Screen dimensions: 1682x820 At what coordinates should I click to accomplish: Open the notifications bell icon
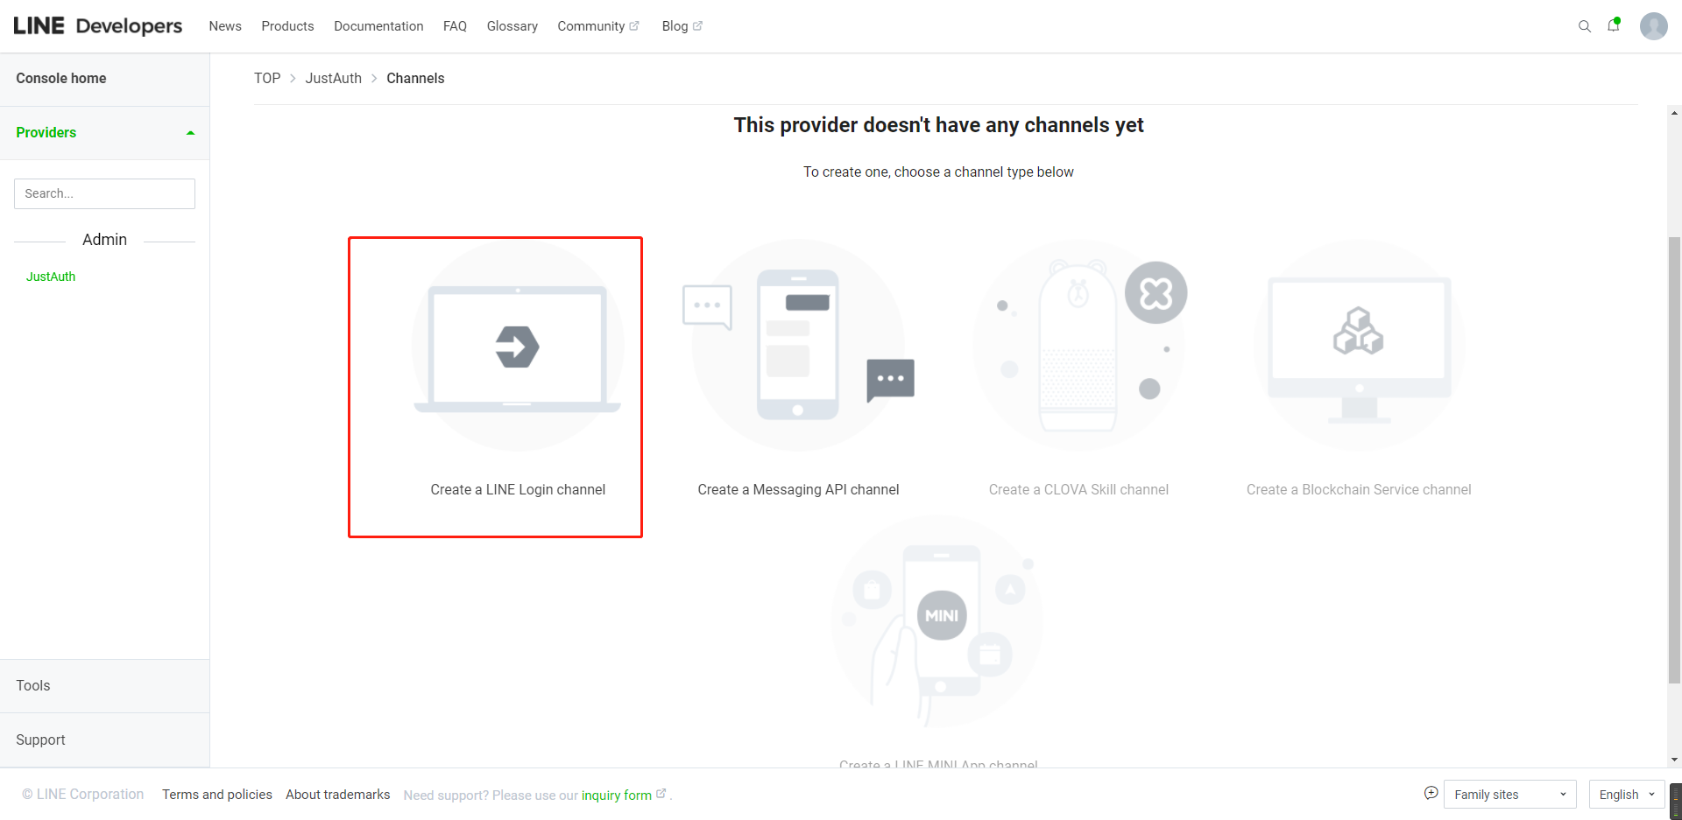(x=1614, y=25)
